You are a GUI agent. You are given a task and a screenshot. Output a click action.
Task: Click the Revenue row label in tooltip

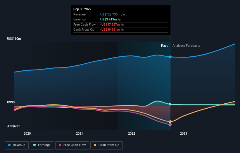click(80, 14)
